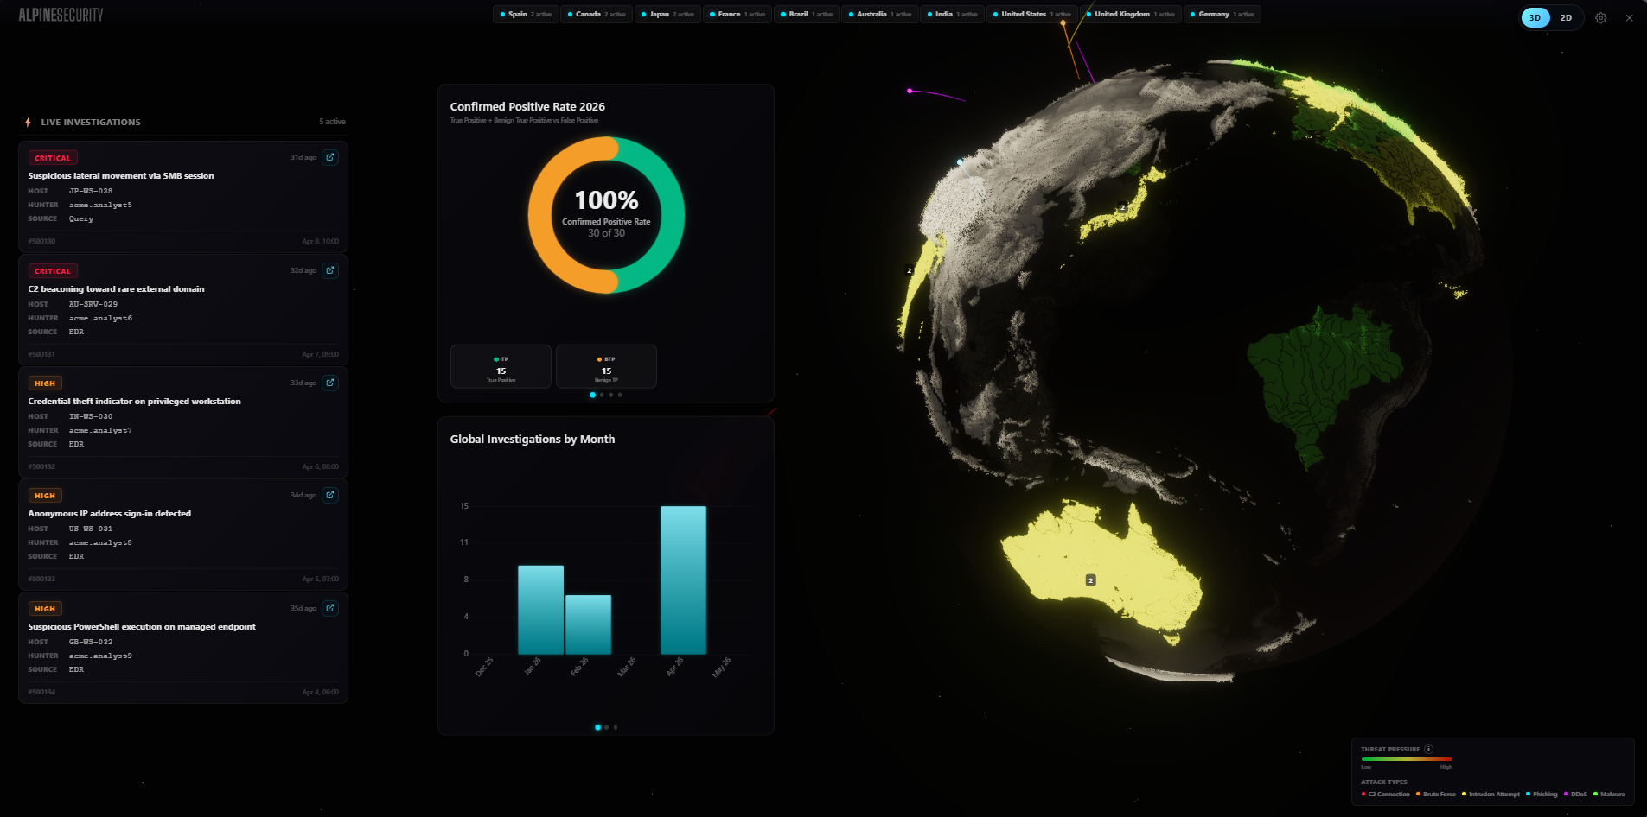Close the dashboard with the X button

click(1629, 17)
